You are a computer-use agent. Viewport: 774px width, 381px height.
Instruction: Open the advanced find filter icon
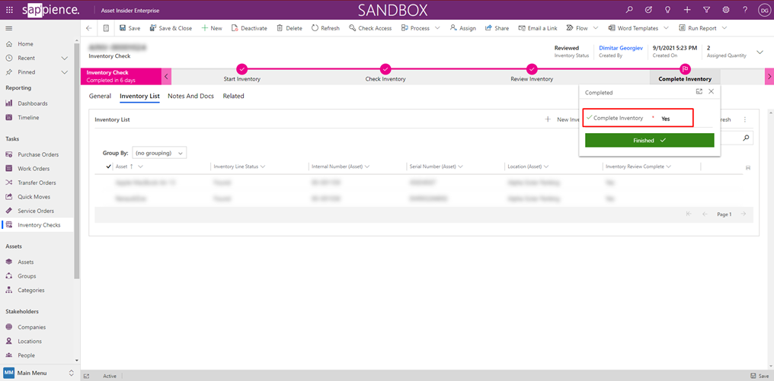(x=706, y=10)
